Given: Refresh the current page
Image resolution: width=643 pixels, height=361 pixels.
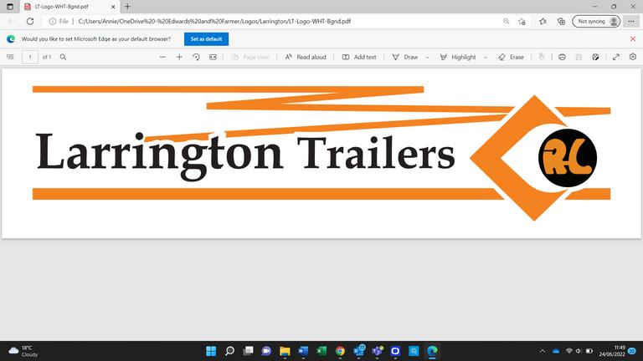Looking at the screenshot, I should pos(30,21).
